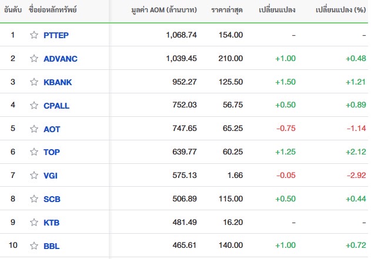This screenshot has height=259, width=371.
Task: Mark KBANK with the star icon
Action: (x=34, y=82)
